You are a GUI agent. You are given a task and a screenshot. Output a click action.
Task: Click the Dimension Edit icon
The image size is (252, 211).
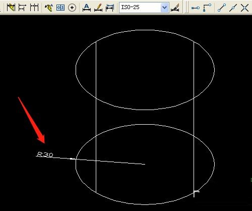(x=87, y=8)
